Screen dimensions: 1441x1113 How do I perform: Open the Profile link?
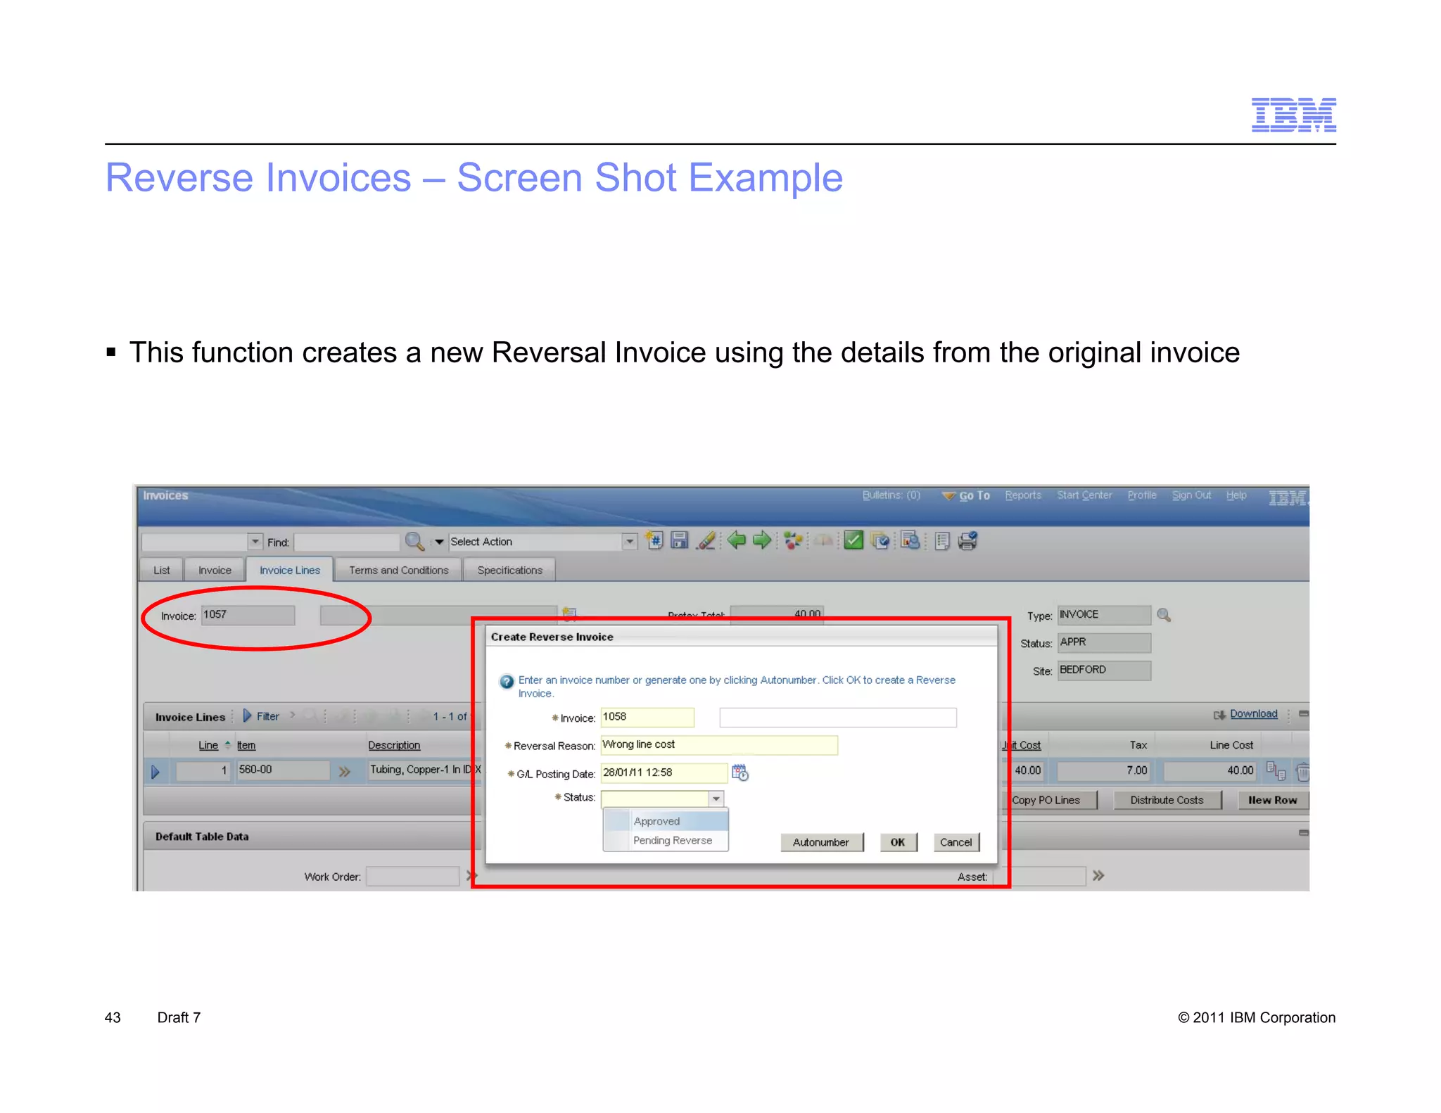pyautogui.click(x=1142, y=495)
